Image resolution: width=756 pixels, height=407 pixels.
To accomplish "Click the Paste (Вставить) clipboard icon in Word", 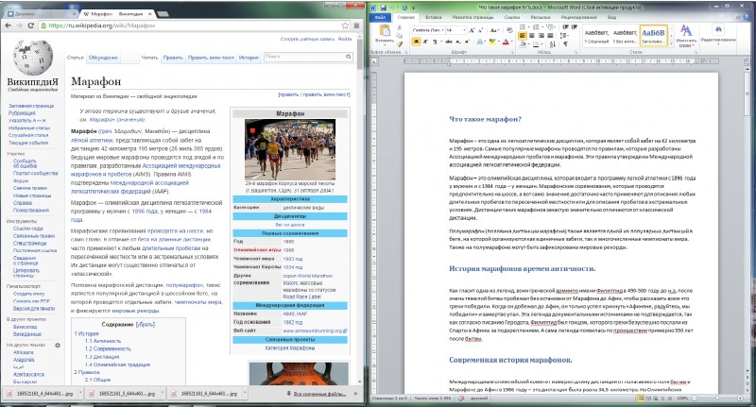I will [x=385, y=30].
